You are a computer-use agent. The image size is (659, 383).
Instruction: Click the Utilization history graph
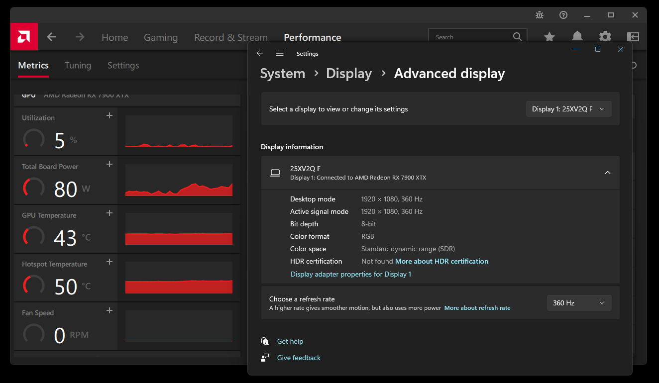point(179,131)
